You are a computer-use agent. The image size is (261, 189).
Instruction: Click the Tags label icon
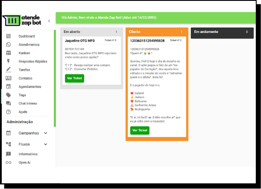8,95
